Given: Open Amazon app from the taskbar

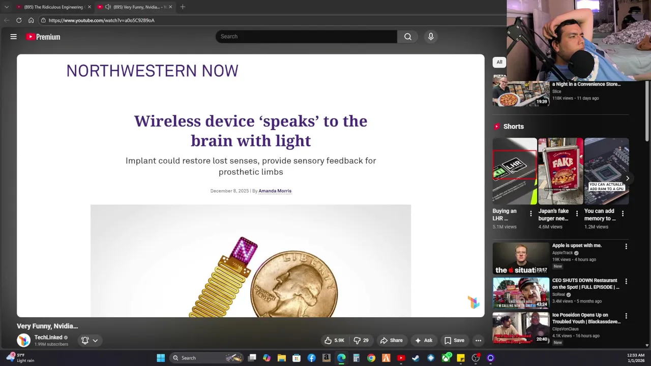Looking at the screenshot, I should tap(327, 358).
